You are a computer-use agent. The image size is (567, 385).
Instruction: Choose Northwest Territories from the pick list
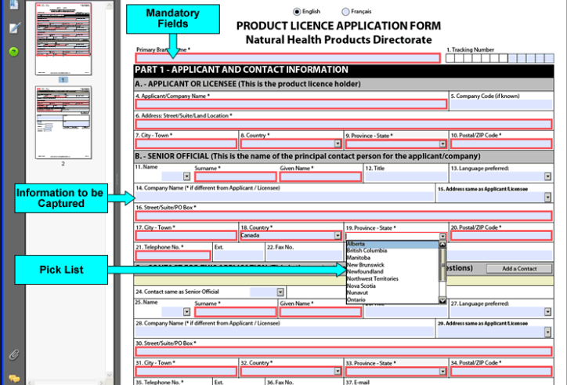click(392, 279)
